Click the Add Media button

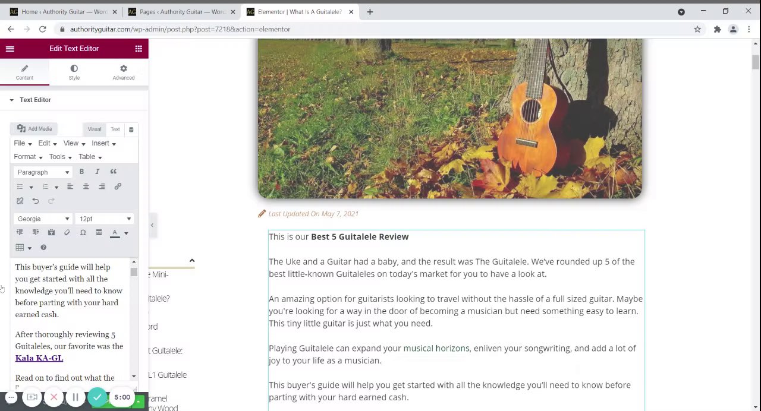(x=34, y=129)
